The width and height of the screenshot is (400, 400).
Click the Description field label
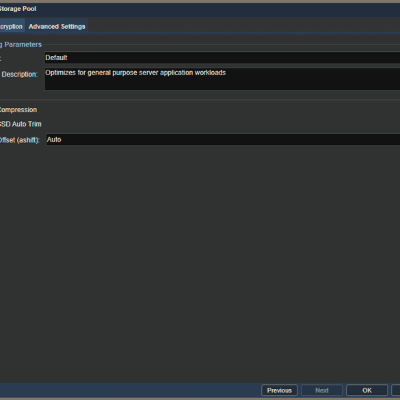click(20, 75)
